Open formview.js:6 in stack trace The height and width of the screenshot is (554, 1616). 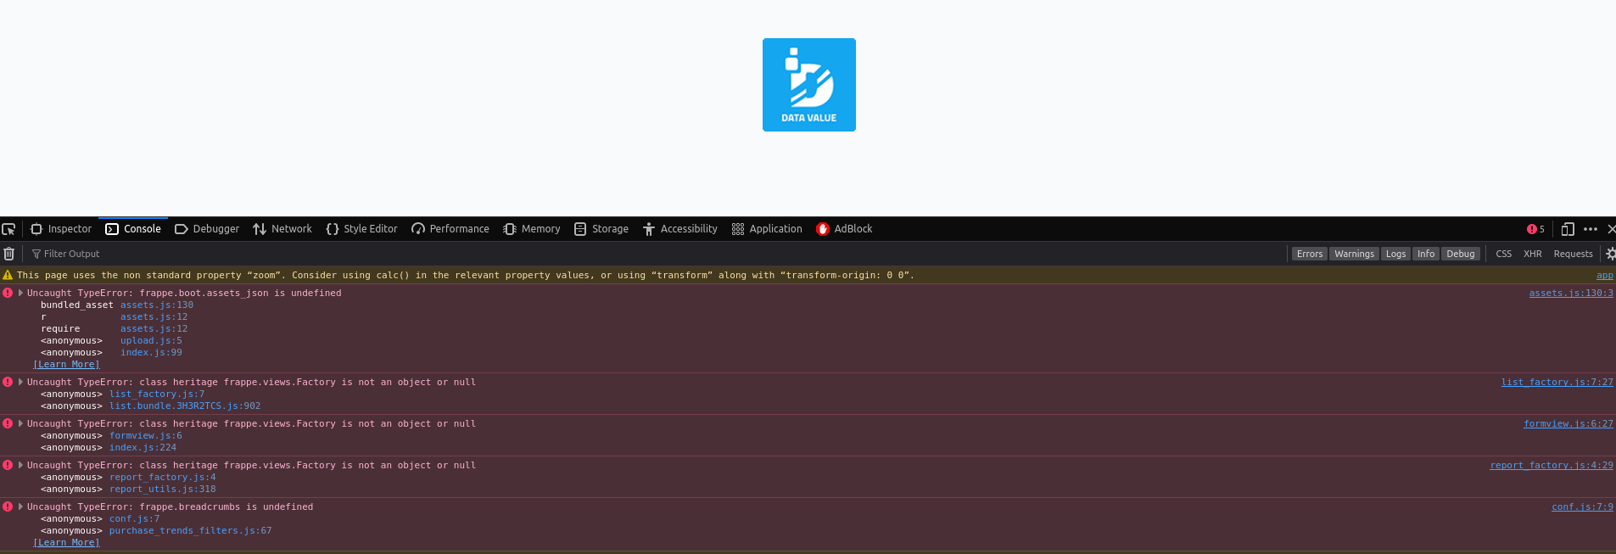146,436
